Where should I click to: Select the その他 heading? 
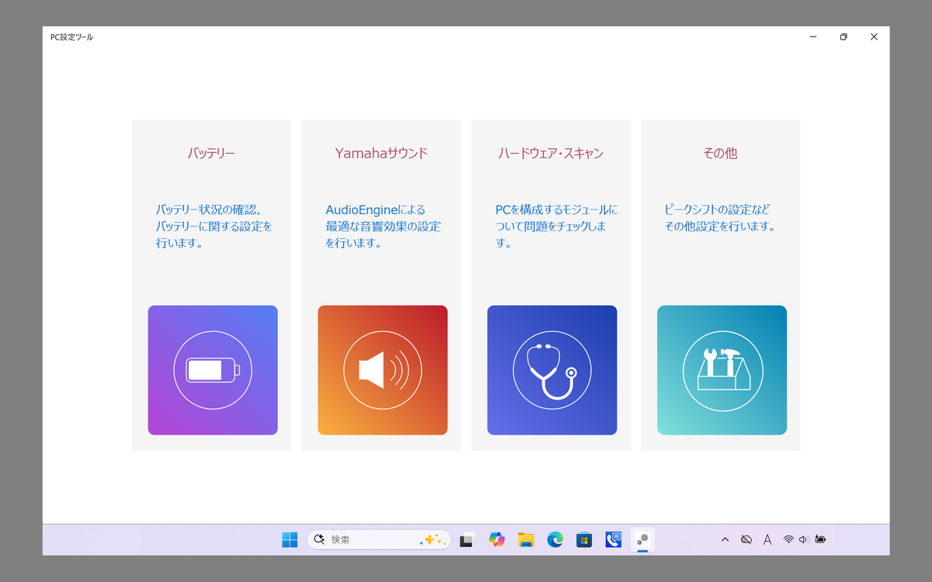tap(720, 154)
